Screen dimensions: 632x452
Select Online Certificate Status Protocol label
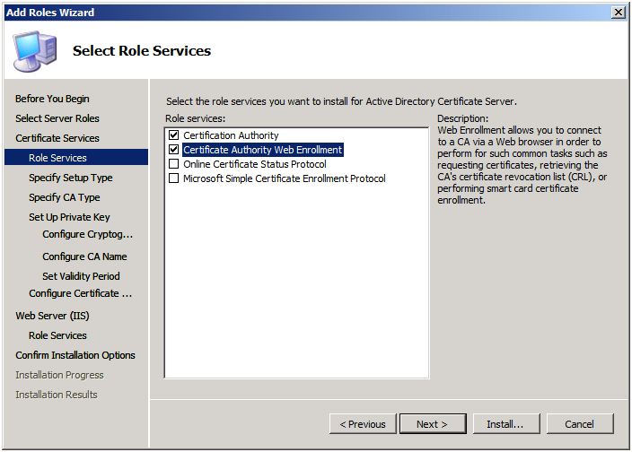click(255, 164)
